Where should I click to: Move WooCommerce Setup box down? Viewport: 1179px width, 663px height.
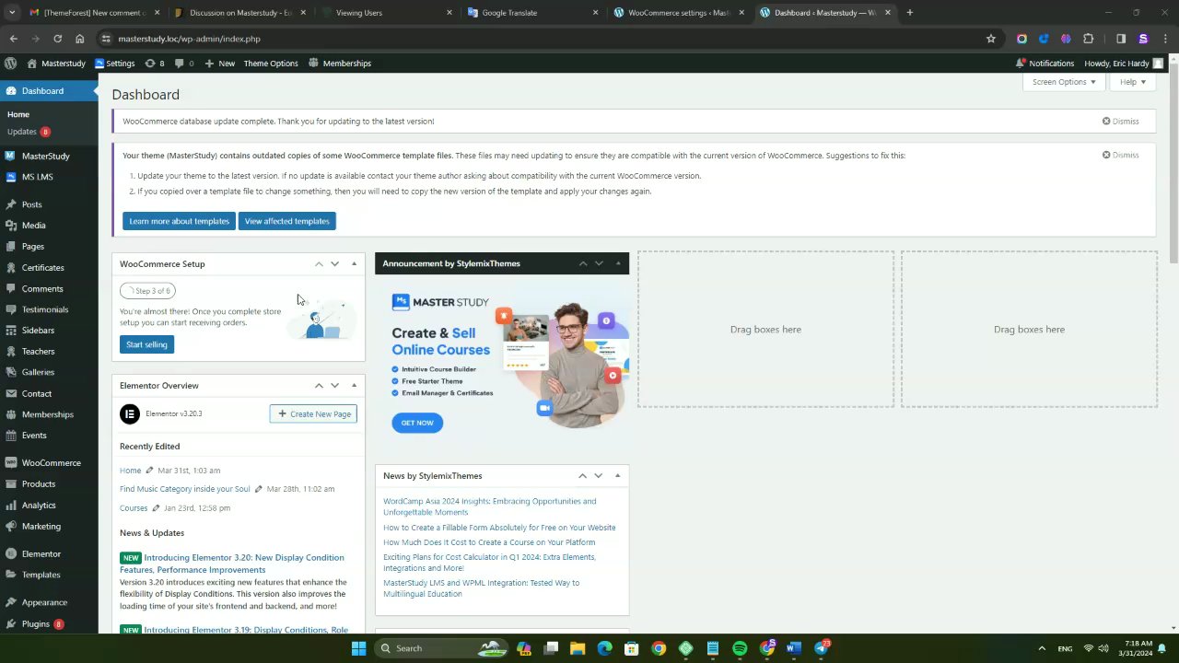334,264
